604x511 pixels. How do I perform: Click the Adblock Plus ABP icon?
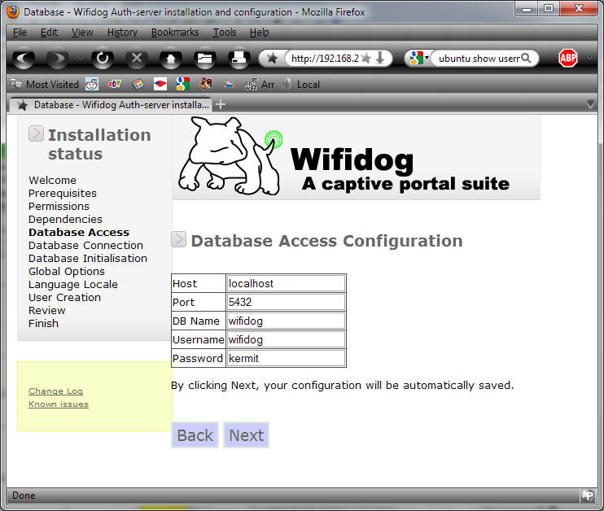point(568,58)
